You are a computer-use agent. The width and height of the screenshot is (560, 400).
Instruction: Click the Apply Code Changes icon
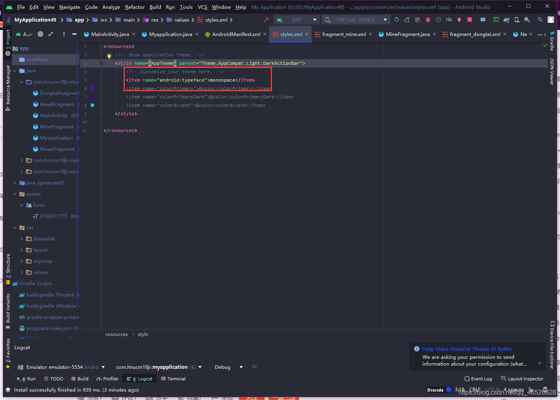418,20
